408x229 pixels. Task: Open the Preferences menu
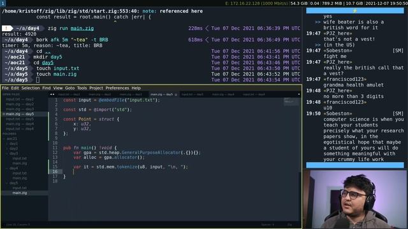coord(117,88)
